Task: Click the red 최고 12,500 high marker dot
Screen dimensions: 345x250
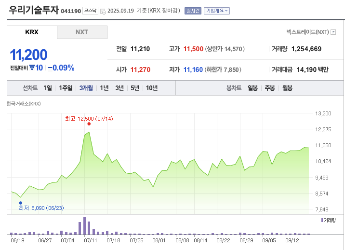Action: click(x=89, y=124)
